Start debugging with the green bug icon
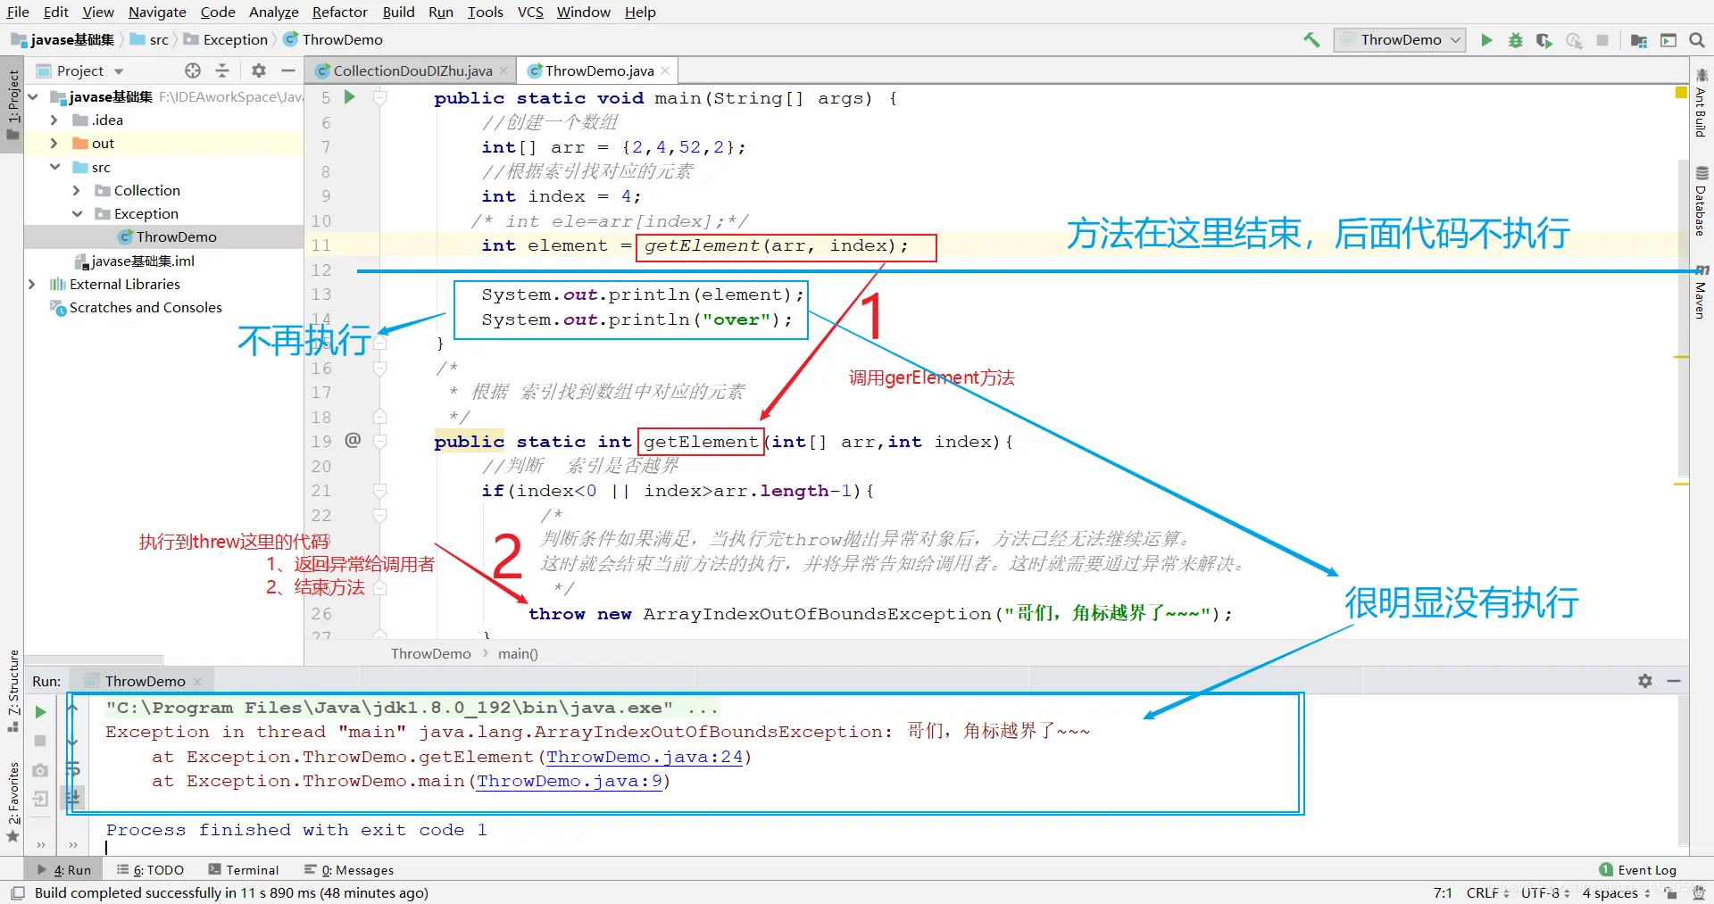 coord(1515,40)
